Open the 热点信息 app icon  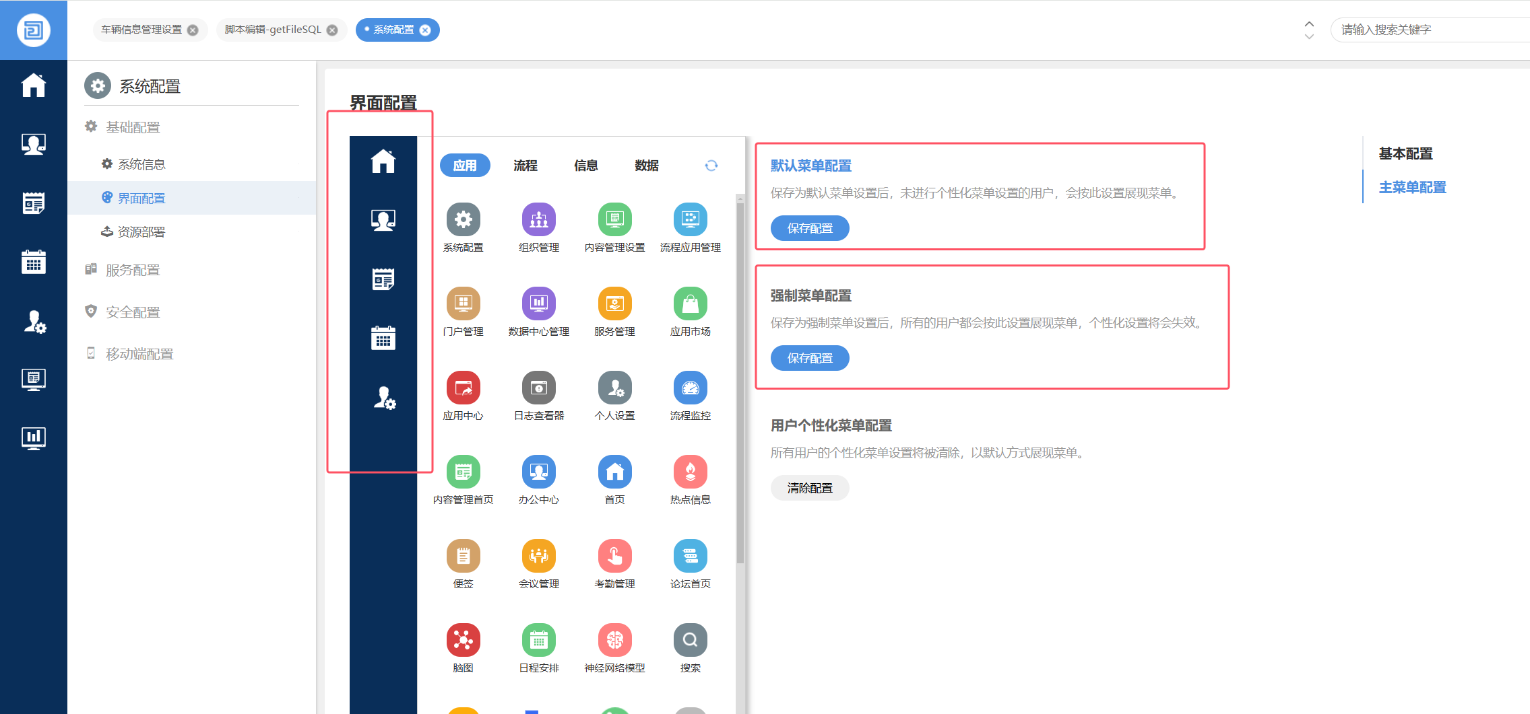tap(690, 472)
